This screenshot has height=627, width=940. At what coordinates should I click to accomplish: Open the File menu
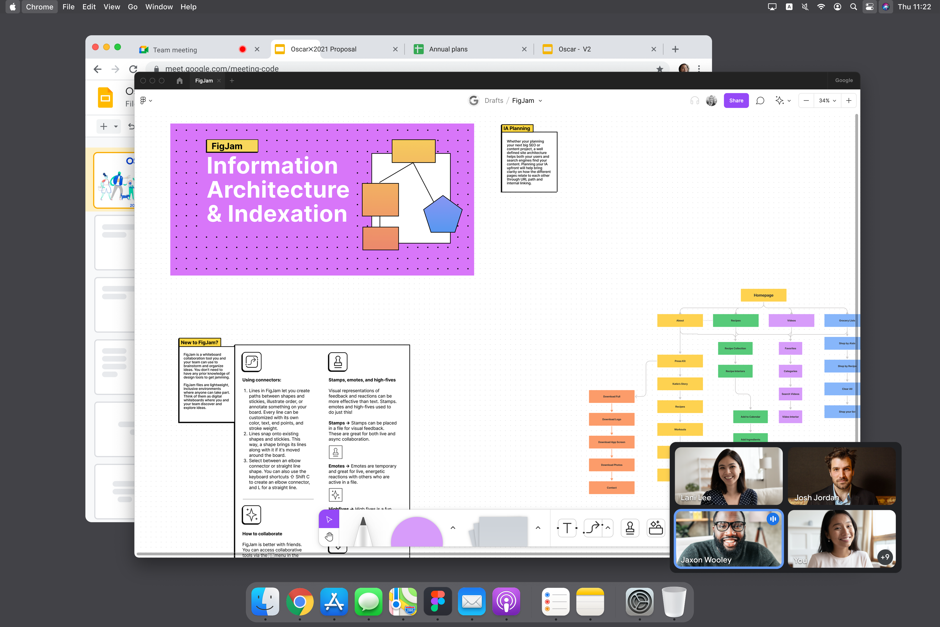tap(68, 7)
